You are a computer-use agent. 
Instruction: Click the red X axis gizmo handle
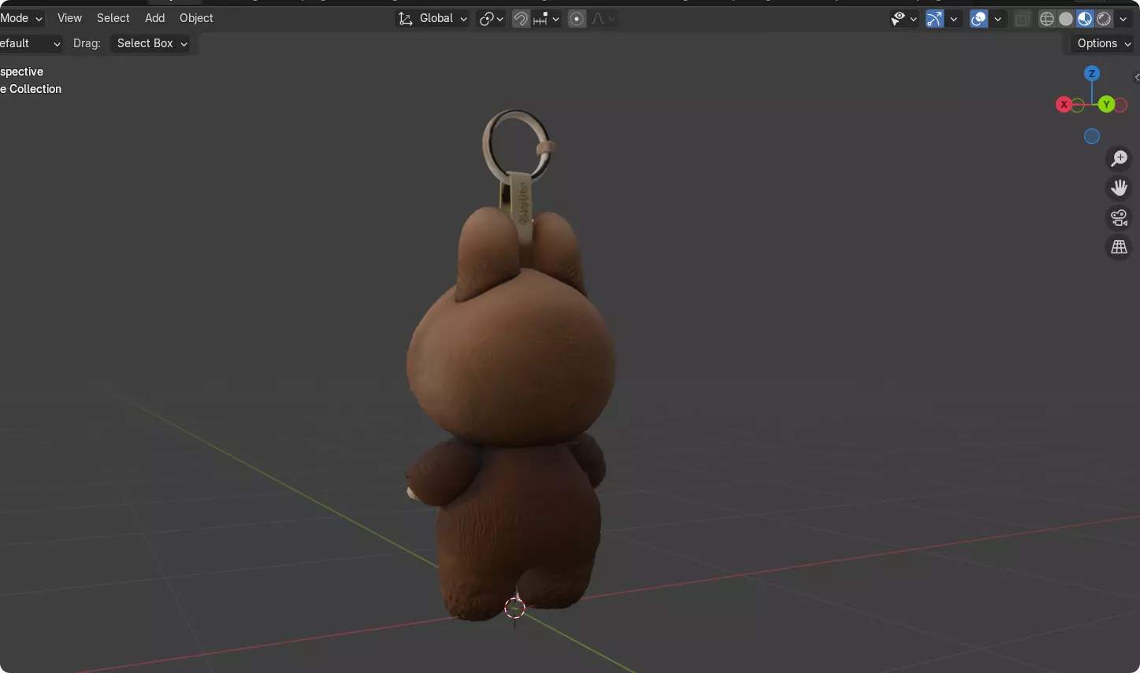(1064, 104)
